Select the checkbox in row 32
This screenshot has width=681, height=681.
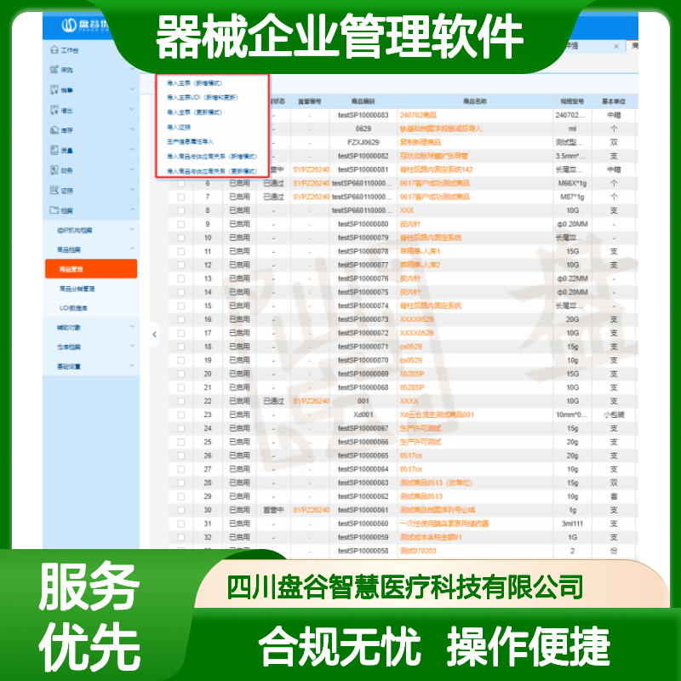(181, 537)
